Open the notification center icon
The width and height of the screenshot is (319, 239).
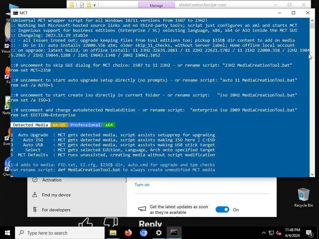pos(309,233)
